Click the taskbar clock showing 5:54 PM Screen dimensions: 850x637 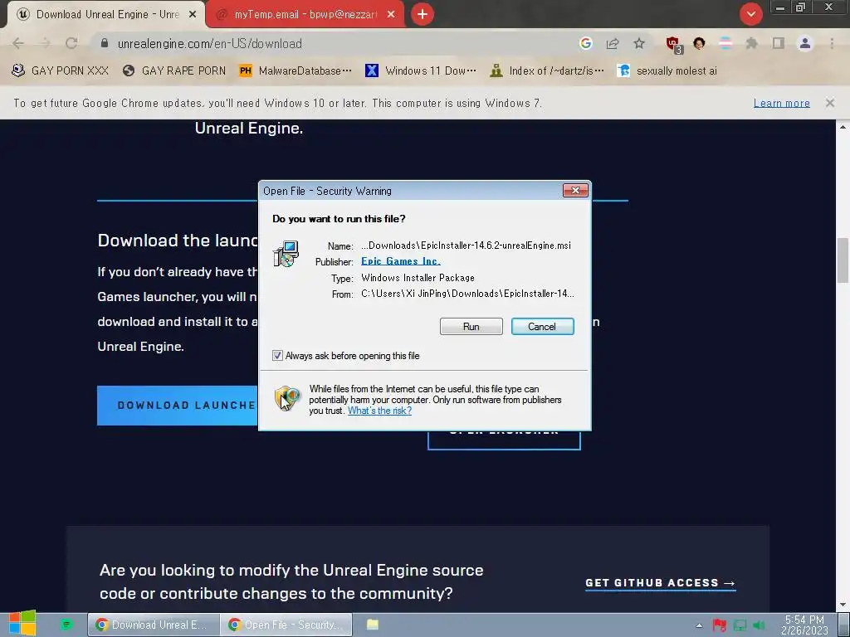click(804, 625)
